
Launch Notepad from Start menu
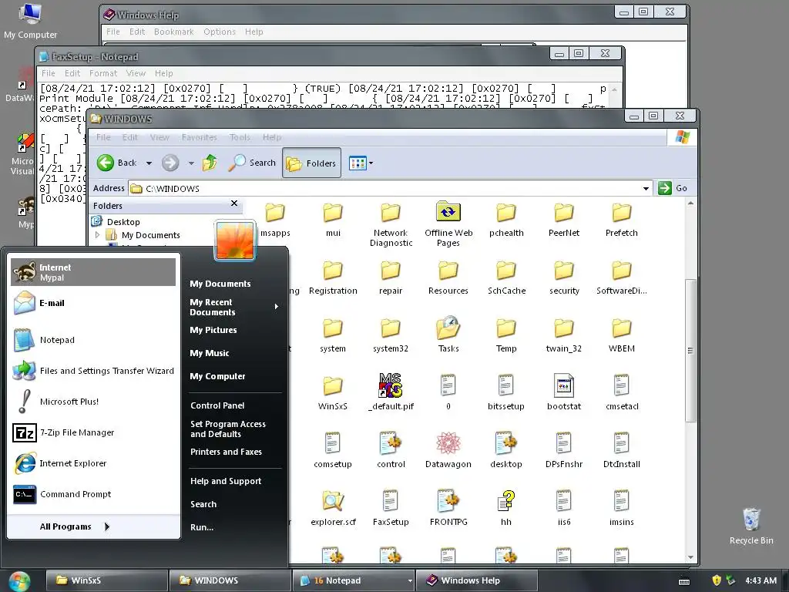tap(93, 340)
